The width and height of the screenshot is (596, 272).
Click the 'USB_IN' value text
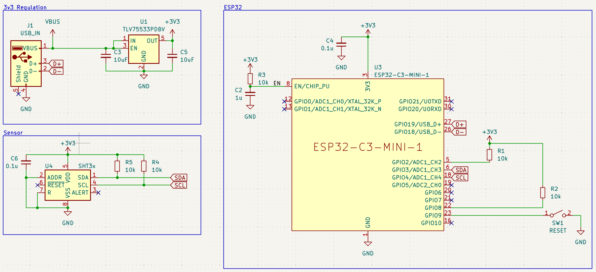(x=30, y=33)
